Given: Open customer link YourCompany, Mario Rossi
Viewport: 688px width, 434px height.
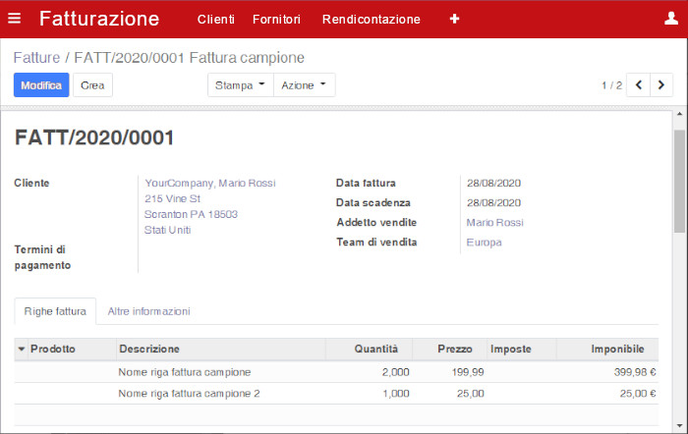Looking at the screenshot, I should (x=210, y=184).
